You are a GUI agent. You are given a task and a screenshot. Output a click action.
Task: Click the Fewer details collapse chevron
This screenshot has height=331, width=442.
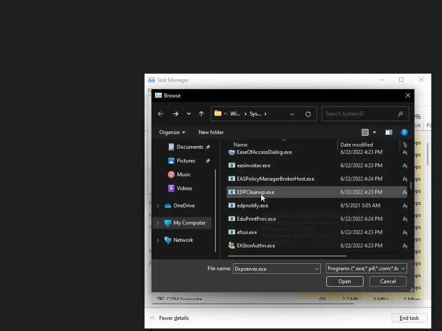point(152,318)
